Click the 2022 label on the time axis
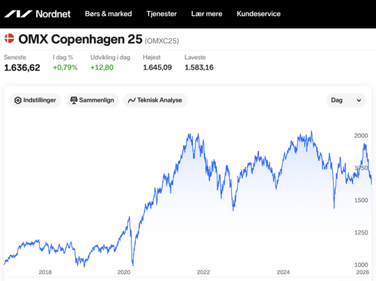Screen dimensions: 376x281 (x=203, y=272)
